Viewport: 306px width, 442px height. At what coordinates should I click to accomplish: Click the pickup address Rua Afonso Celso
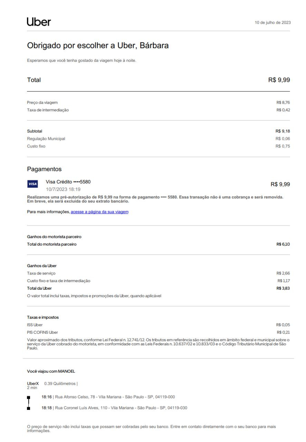(x=109, y=397)
